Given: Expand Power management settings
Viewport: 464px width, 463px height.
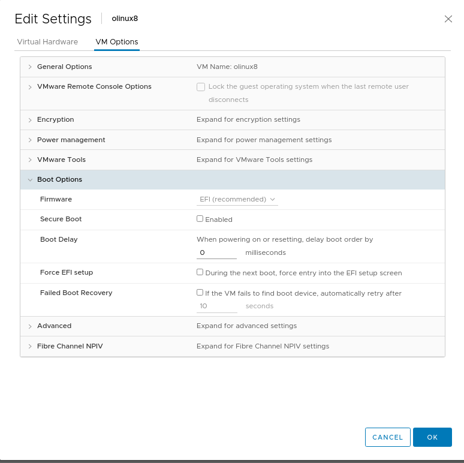Looking at the screenshot, I should [x=30, y=140].
